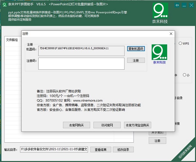Open the 奈末科技 link under dialog logo
Image resolution: width=196 pixels, height=162 pixels.
point(159,63)
